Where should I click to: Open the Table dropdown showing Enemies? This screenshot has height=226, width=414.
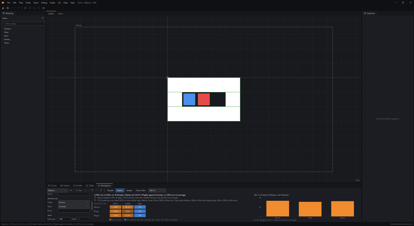pyautogui.click(x=74, y=207)
